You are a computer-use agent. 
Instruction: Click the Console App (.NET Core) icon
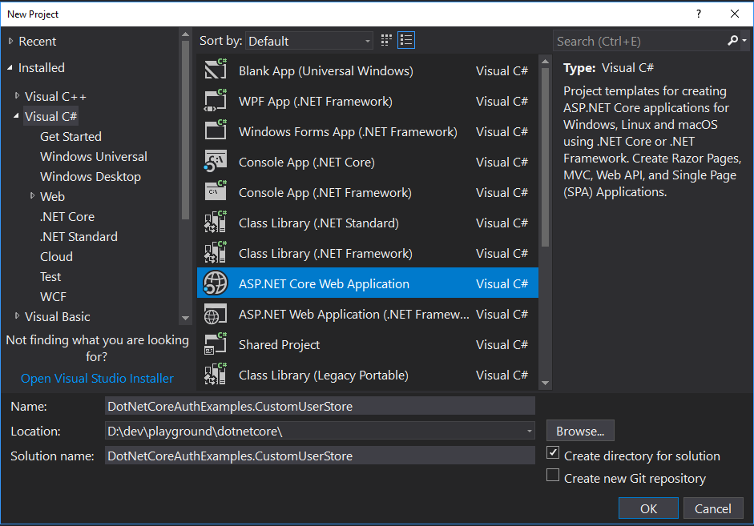216,162
